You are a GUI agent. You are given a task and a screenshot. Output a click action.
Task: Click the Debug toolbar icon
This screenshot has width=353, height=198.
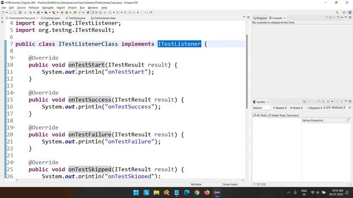pos(31,13)
